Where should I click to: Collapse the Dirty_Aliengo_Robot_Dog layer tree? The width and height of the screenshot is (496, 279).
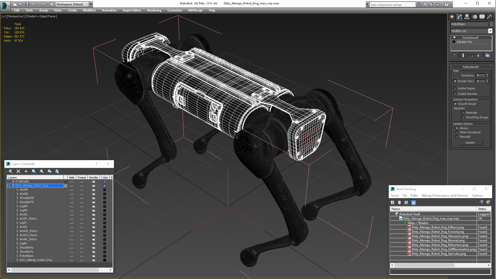click(x=9, y=186)
